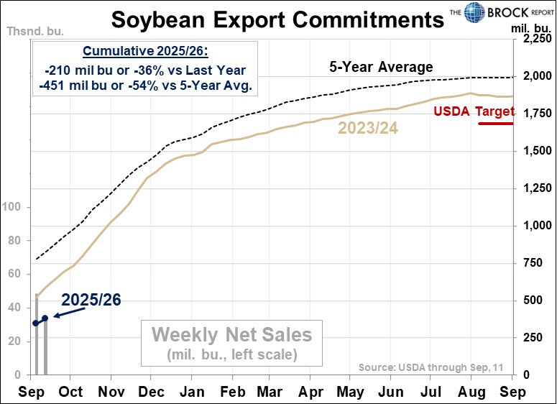Click the Source: USDA footnote text

pyautogui.click(x=431, y=368)
